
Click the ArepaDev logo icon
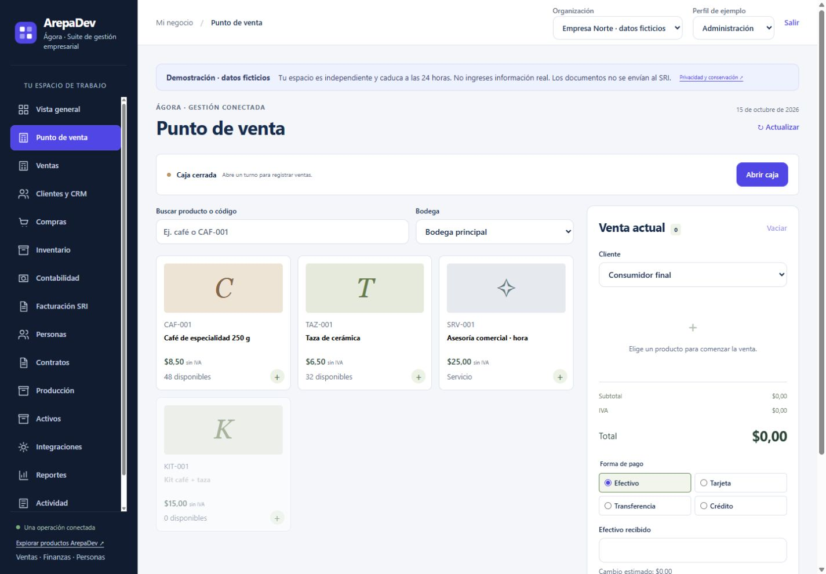26,32
